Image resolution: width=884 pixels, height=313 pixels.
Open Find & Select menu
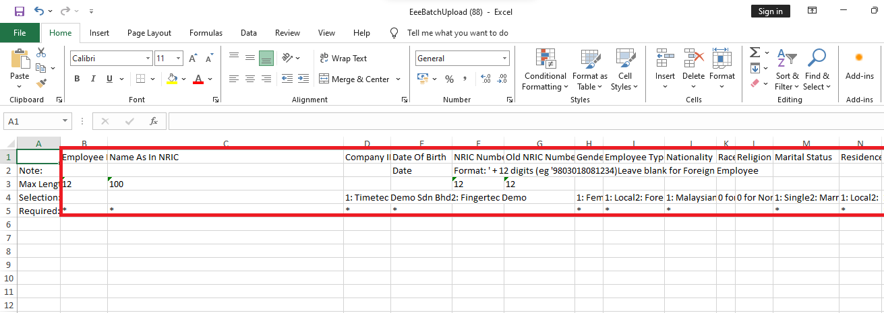click(x=817, y=69)
